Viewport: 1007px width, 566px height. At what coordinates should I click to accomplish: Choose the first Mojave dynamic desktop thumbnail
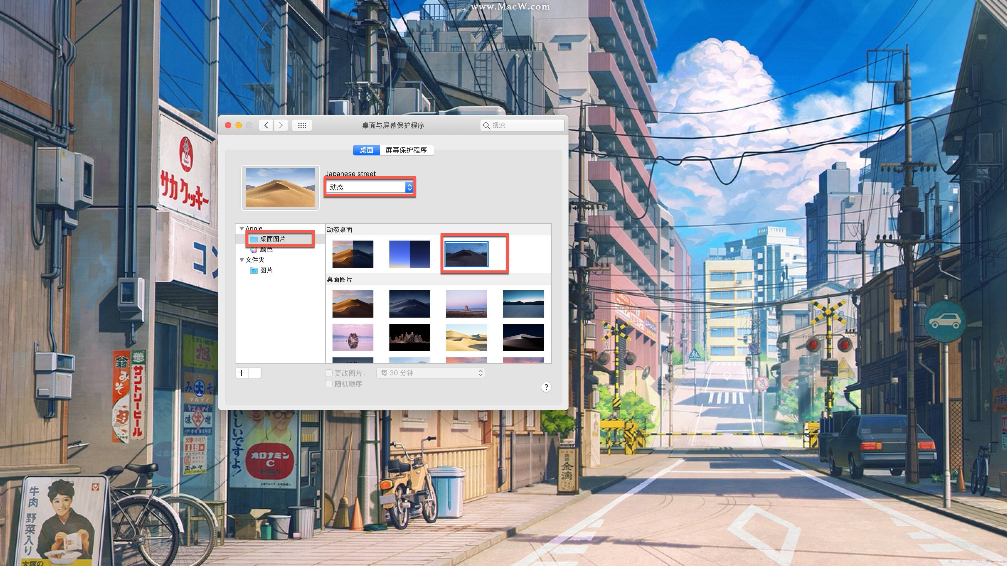(x=353, y=254)
